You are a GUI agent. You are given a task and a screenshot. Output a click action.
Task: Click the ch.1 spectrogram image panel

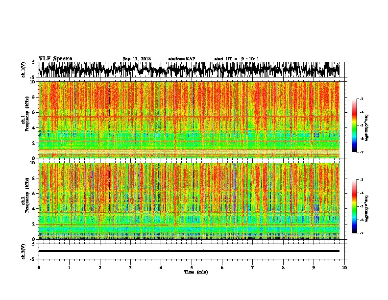[189, 120]
